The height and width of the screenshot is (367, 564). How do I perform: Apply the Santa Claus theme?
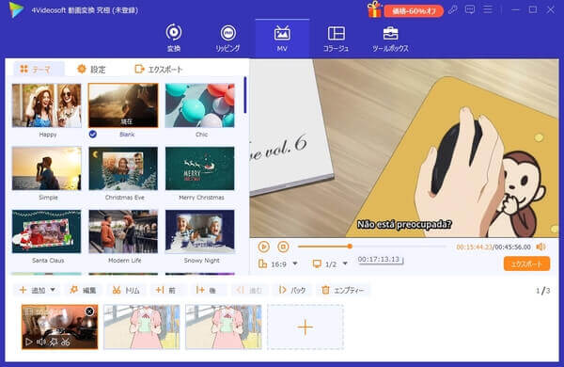[47, 231]
